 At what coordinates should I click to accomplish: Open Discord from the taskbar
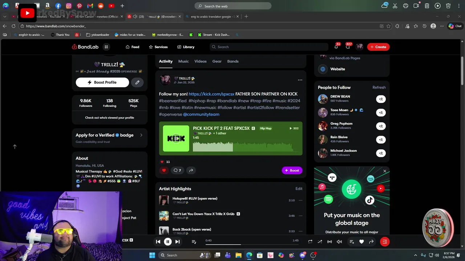tap(303, 255)
